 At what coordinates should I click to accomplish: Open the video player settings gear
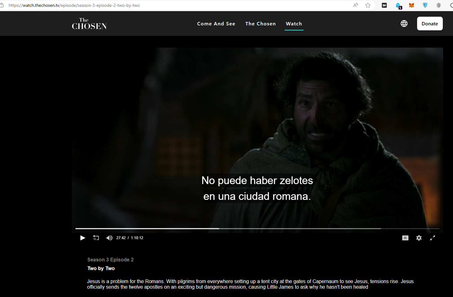[419, 238]
